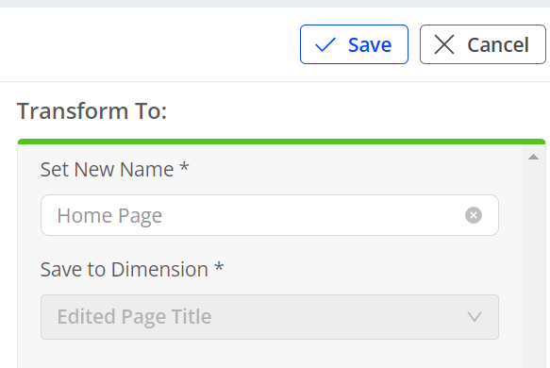Click the divider line under the header buttons
This screenshot has width=550, height=368.
point(275,81)
